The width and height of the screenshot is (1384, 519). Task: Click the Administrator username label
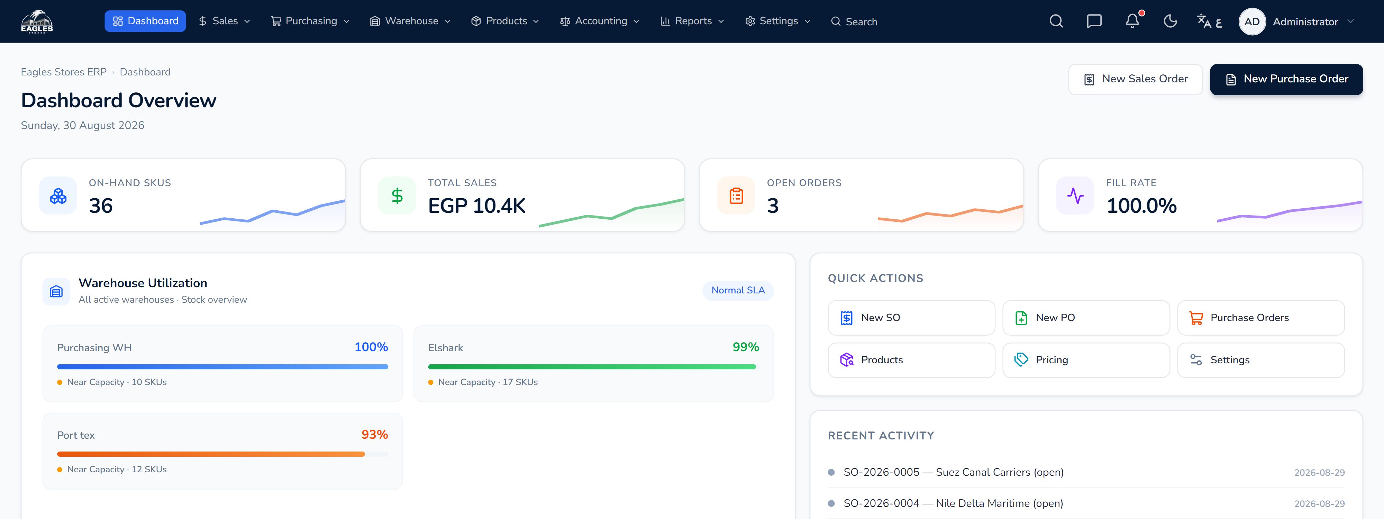coord(1305,22)
